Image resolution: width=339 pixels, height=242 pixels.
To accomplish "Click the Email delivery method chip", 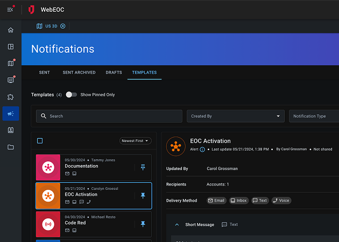I will click(216, 201).
